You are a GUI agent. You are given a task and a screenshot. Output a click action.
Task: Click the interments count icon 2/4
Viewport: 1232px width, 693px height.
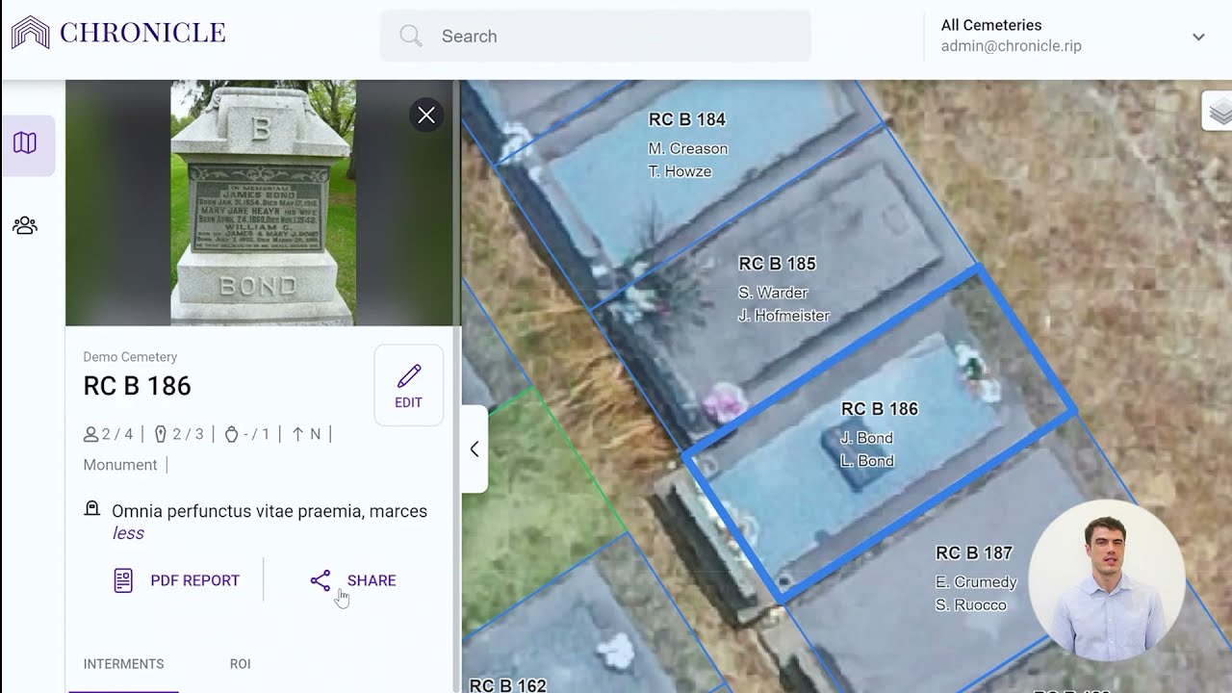point(90,434)
